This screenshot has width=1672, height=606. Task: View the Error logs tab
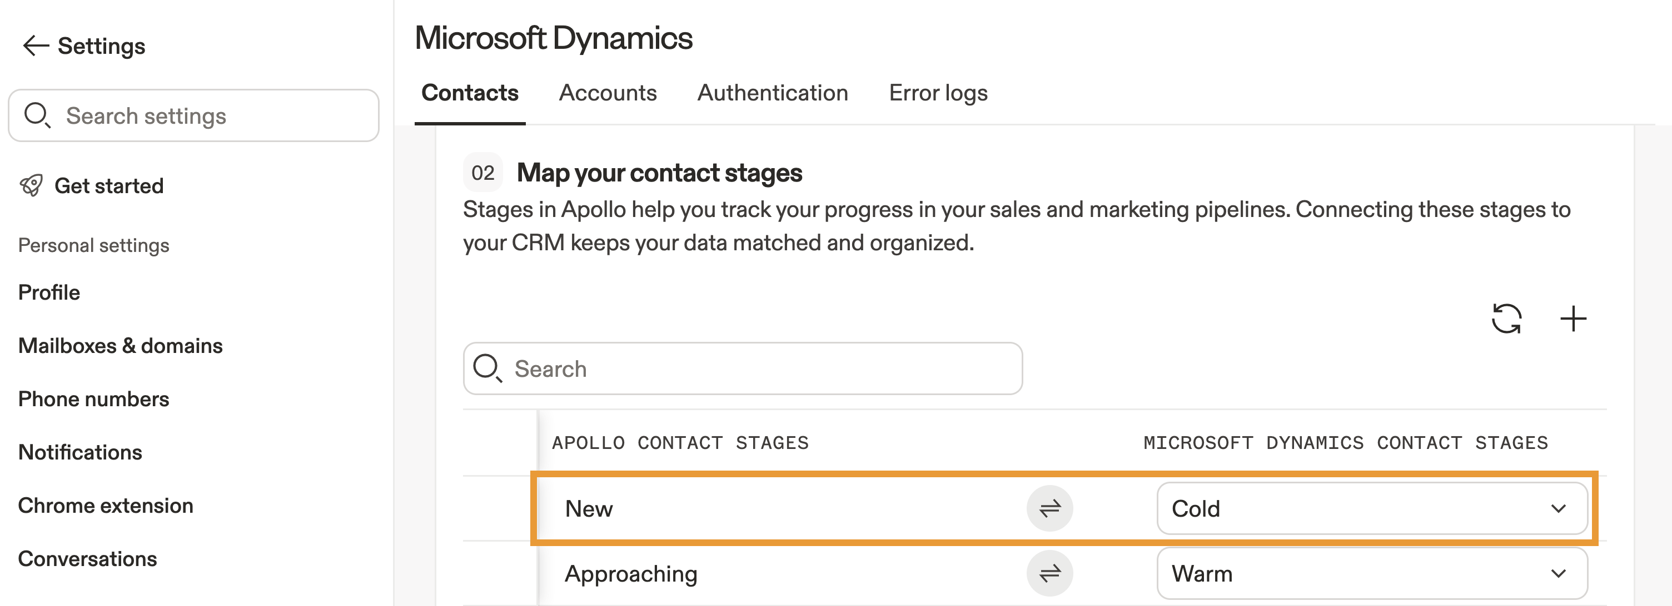[938, 93]
